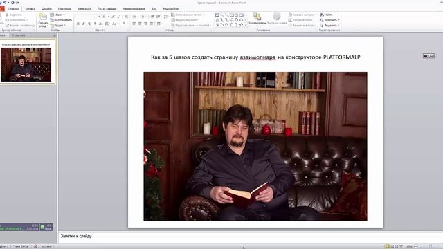Open Контур фигуры outline dropdown

tap(301, 20)
